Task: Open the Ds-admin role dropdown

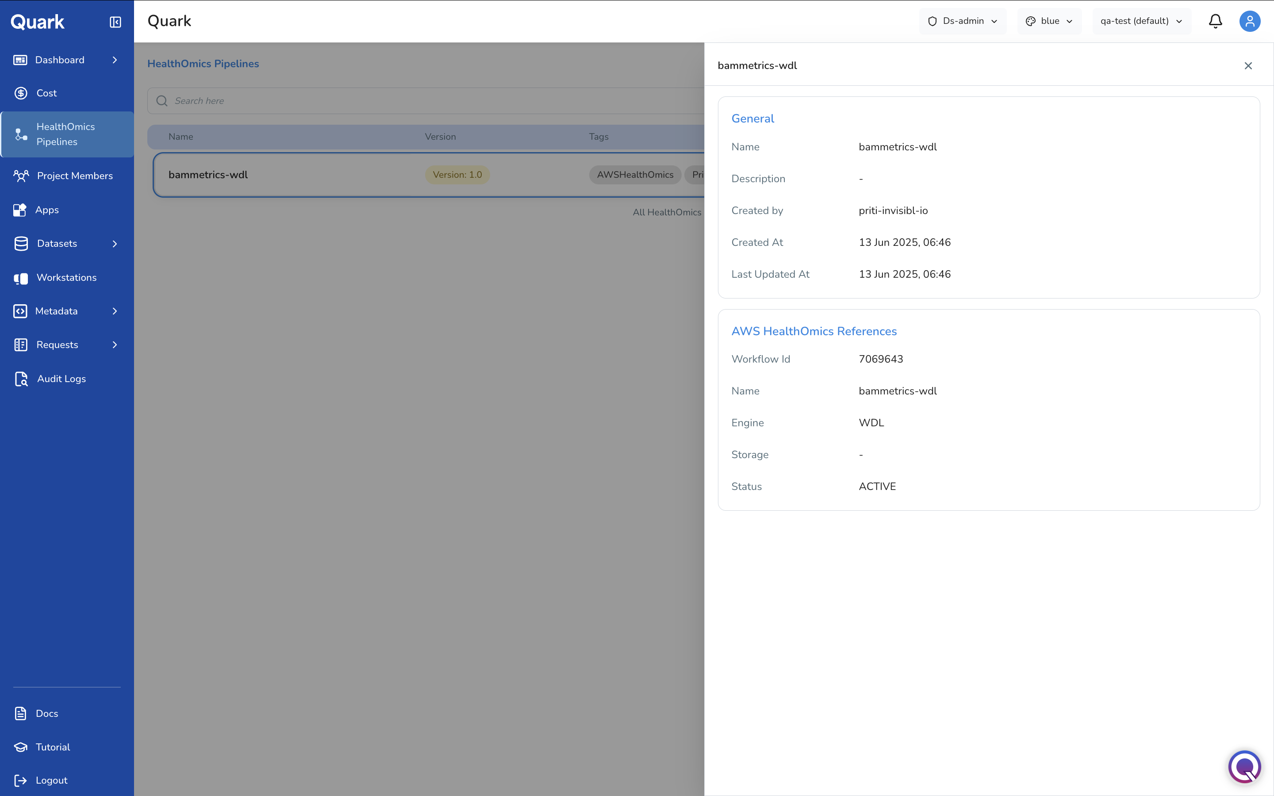Action: pos(962,21)
